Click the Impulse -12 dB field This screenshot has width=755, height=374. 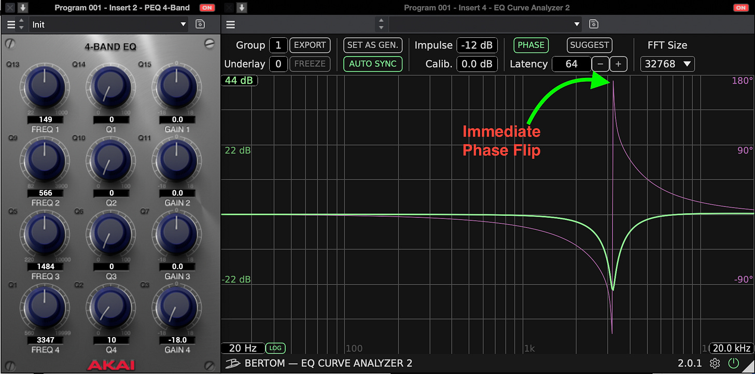(477, 45)
